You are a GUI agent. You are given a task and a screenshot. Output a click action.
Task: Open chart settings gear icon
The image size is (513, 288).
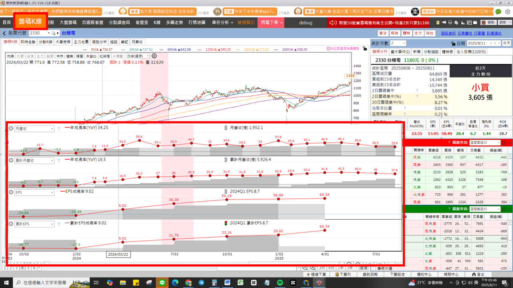[x=154, y=56]
